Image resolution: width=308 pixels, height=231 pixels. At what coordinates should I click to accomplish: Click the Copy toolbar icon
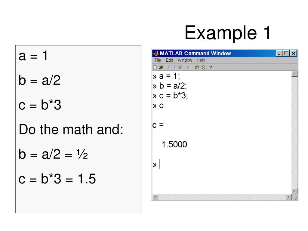point(175,67)
